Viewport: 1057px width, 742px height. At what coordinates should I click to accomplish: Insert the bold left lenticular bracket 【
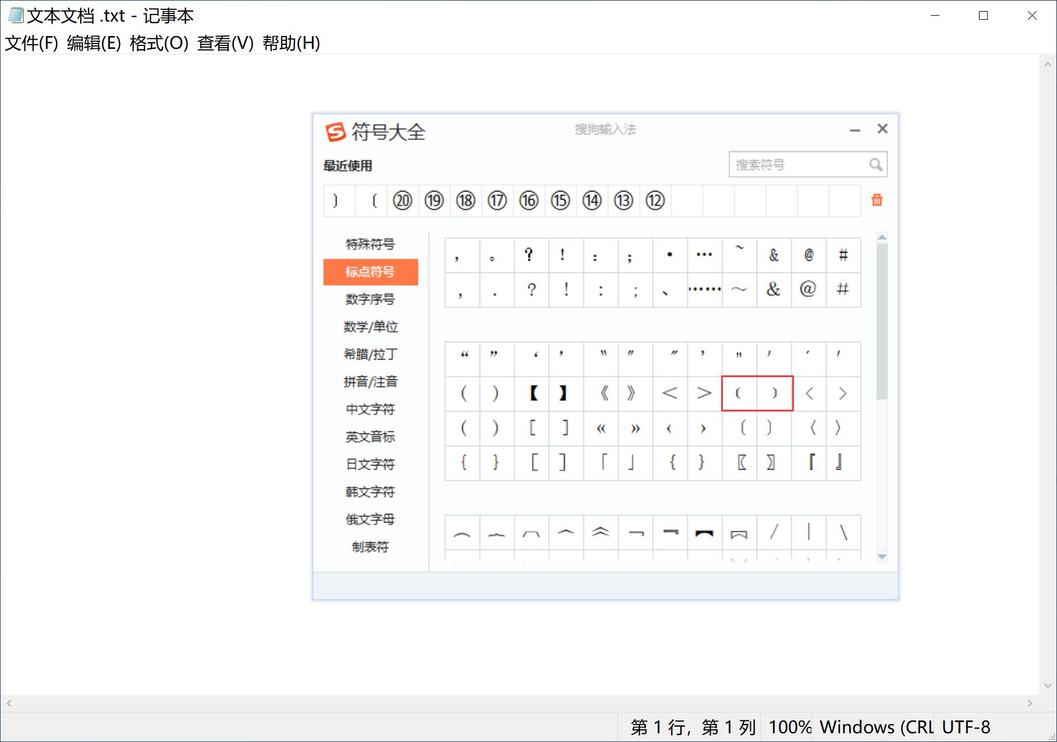point(532,393)
